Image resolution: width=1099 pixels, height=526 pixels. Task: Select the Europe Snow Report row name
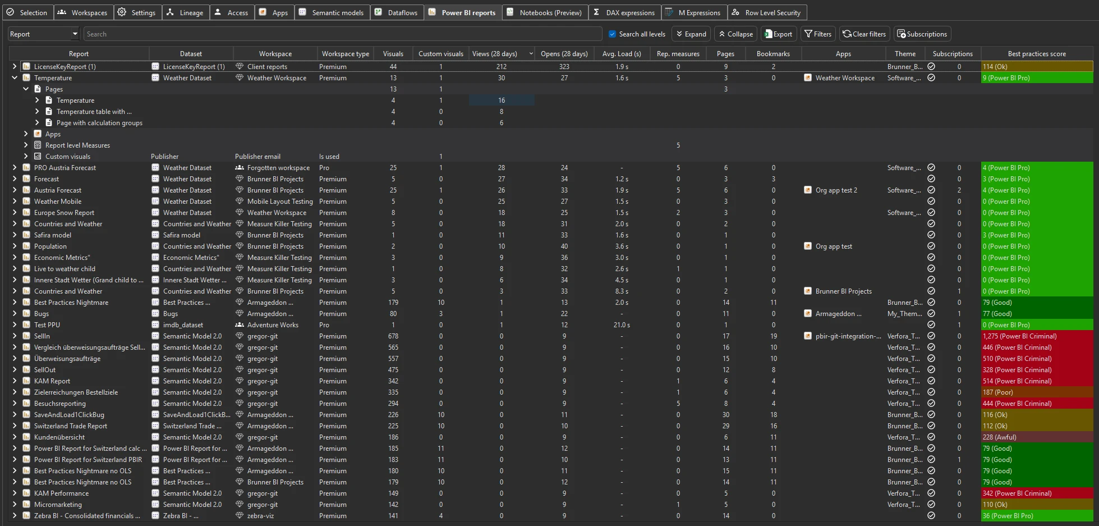click(64, 212)
